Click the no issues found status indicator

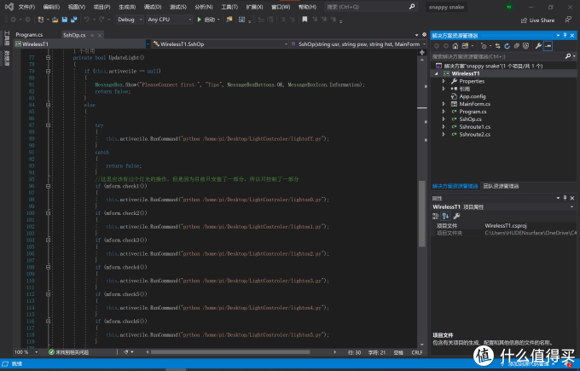click(69, 352)
